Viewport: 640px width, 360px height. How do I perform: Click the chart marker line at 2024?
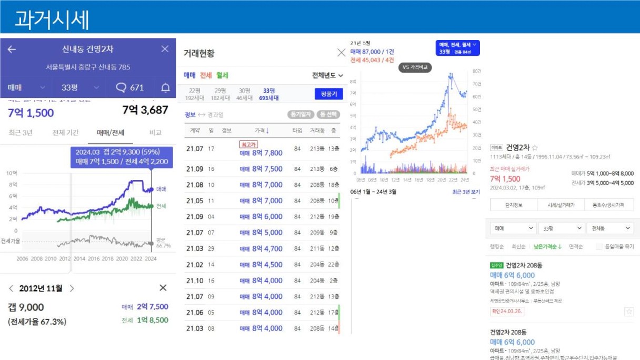[x=152, y=211]
